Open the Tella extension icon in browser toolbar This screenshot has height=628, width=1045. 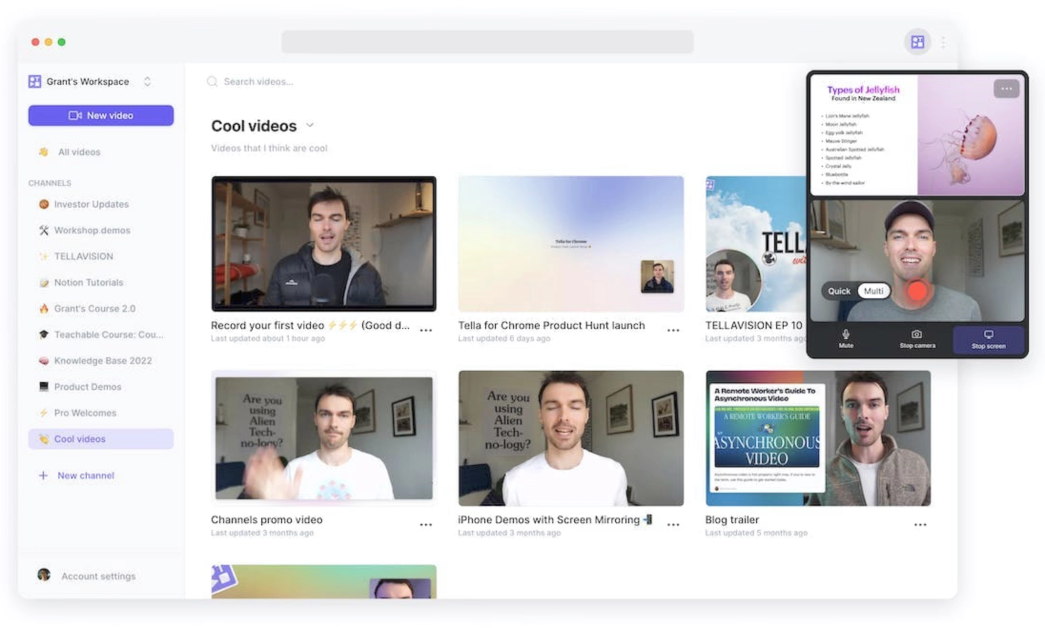pyautogui.click(x=917, y=42)
